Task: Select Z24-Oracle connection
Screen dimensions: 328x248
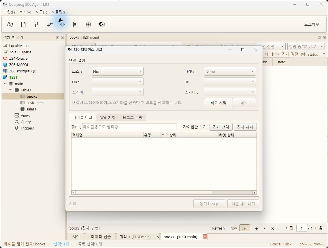Action: [x=18, y=58]
